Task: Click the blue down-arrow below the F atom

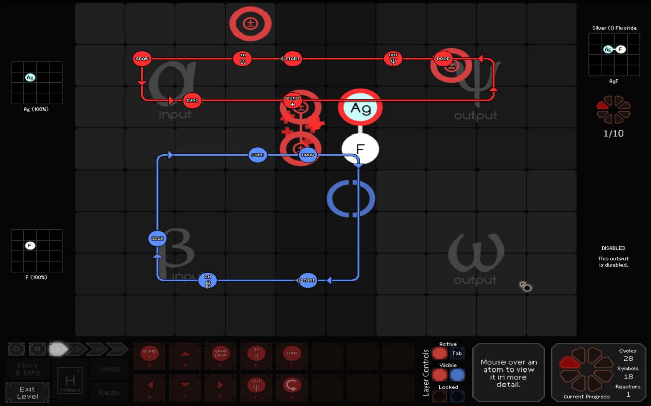Action: pos(358,165)
